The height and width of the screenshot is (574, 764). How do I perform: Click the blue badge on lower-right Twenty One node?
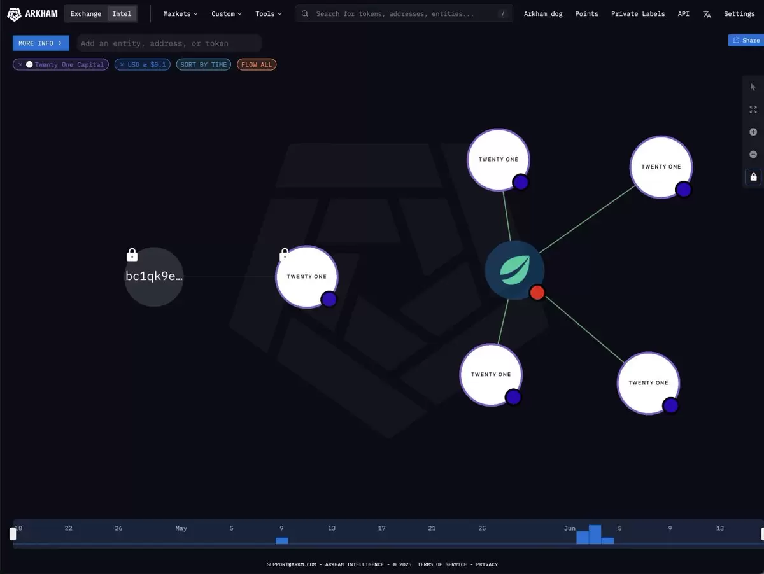click(x=670, y=405)
